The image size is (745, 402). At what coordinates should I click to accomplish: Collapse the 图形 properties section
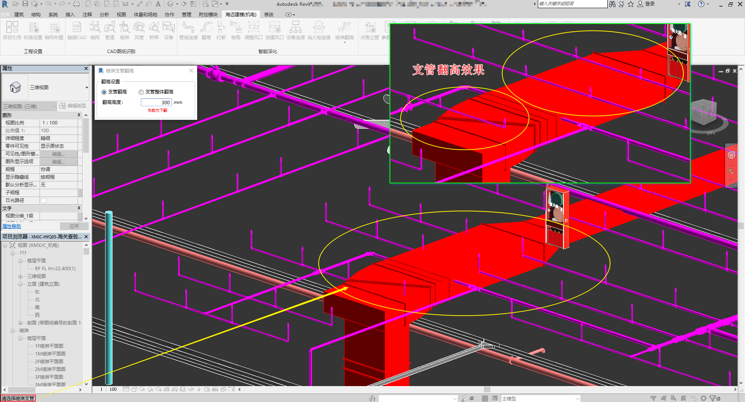(79, 115)
